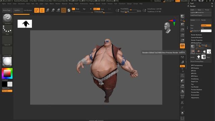Pick a color in the color picker square

pyautogui.click(x=7, y=73)
